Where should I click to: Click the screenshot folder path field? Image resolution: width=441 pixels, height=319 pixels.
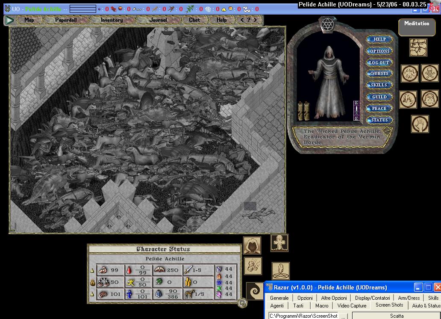[x=304, y=316]
